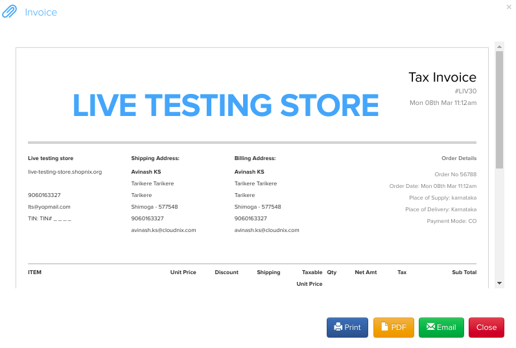Viewport: 516px width, 348px height.
Task: Click the Discount column header
Action: point(226,272)
